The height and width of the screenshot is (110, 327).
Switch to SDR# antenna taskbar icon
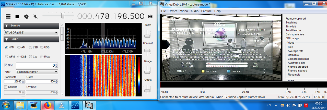[x=61, y=105]
